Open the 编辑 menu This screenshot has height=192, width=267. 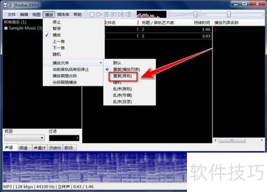tap(24, 14)
